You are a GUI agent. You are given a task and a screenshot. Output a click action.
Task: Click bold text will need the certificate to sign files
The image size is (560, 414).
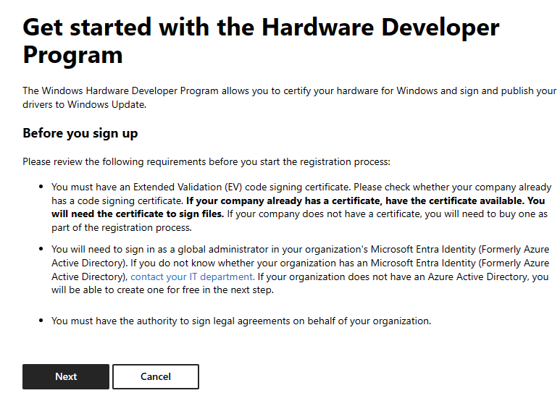point(138,214)
